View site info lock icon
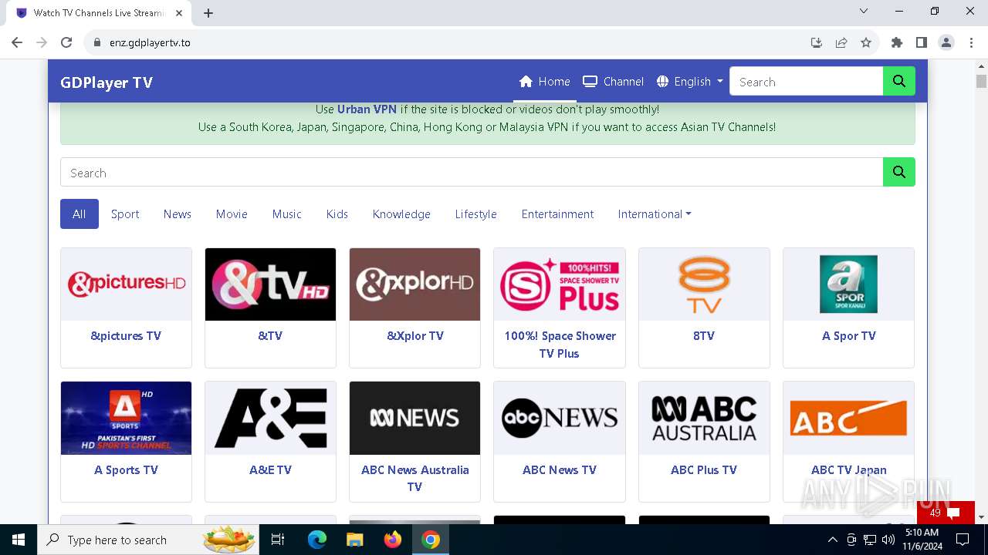This screenshot has height=555, width=988. [97, 42]
